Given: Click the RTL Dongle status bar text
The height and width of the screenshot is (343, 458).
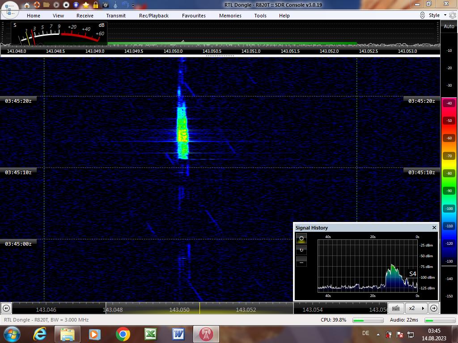Looking at the screenshot, I should (46, 320).
